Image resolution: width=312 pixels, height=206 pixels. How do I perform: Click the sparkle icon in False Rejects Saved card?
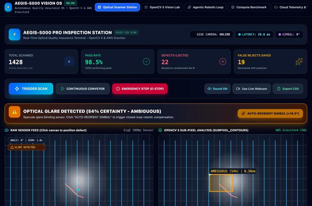[299, 62]
